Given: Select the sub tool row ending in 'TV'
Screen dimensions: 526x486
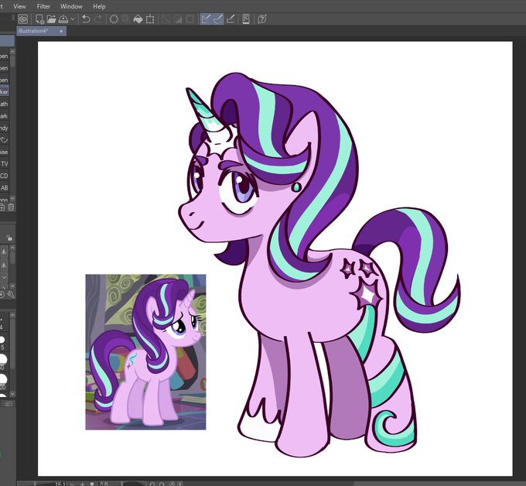Looking at the screenshot, I should 5,164.
